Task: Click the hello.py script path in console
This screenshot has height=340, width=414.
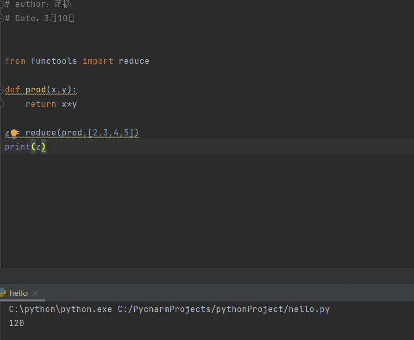Action: 223,309
